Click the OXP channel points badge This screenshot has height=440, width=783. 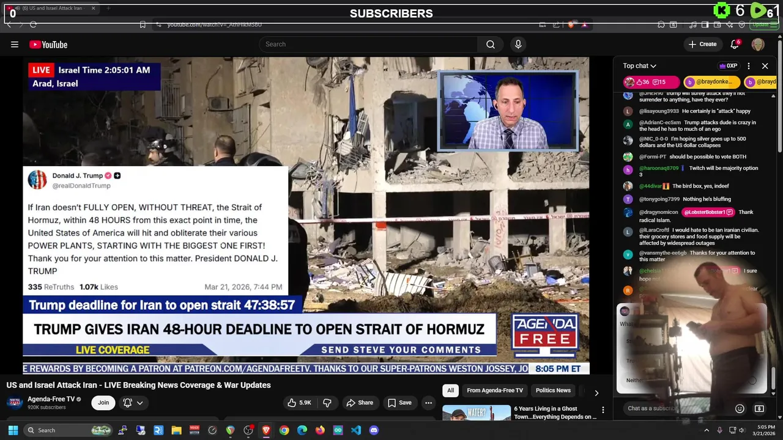click(728, 66)
